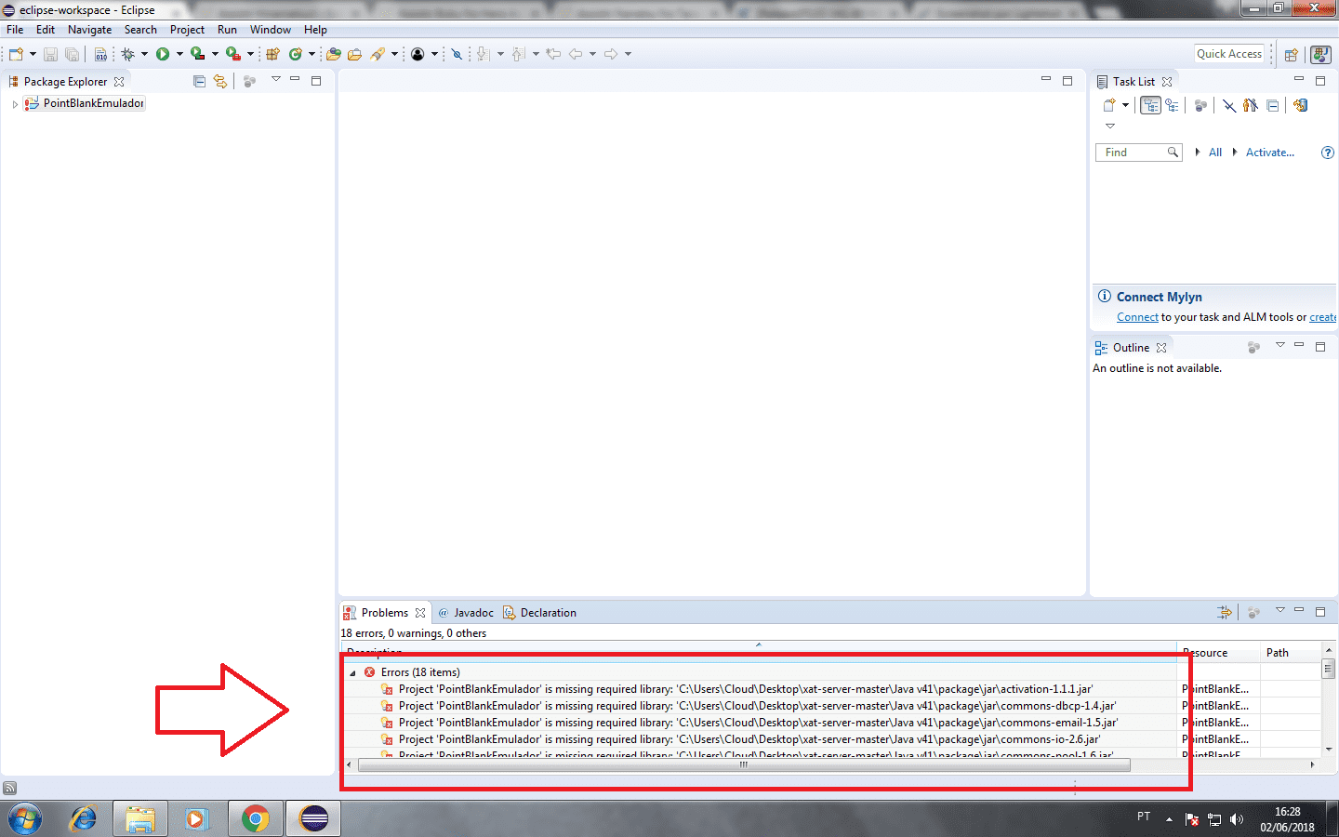This screenshot has height=837, width=1339.
Task: Click the New wizard toolbar icon
Action: click(x=16, y=54)
